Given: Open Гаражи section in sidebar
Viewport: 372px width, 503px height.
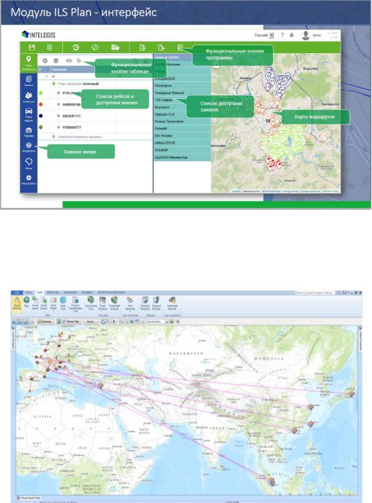Looking at the screenshot, I should click(x=29, y=132).
